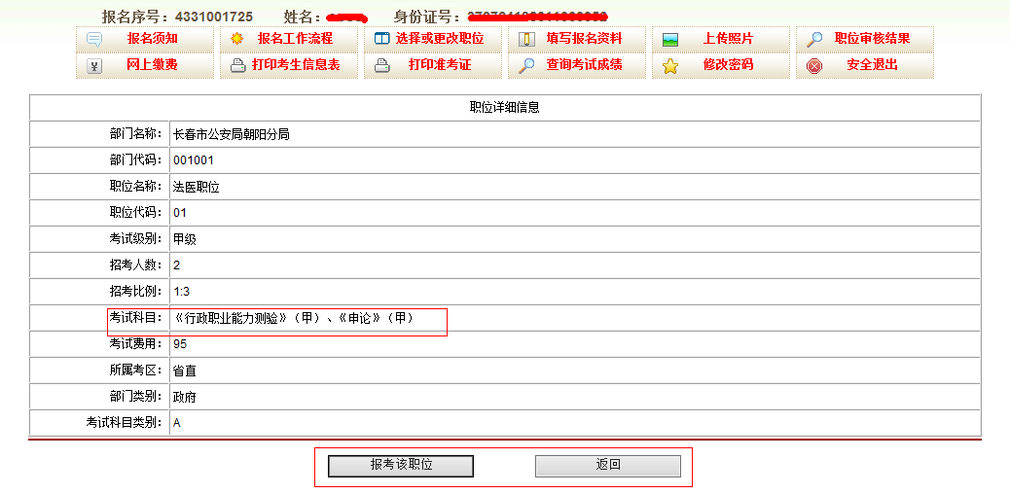
Task: Click the window icon beside 选择或更改职位
Action: [x=381, y=40]
